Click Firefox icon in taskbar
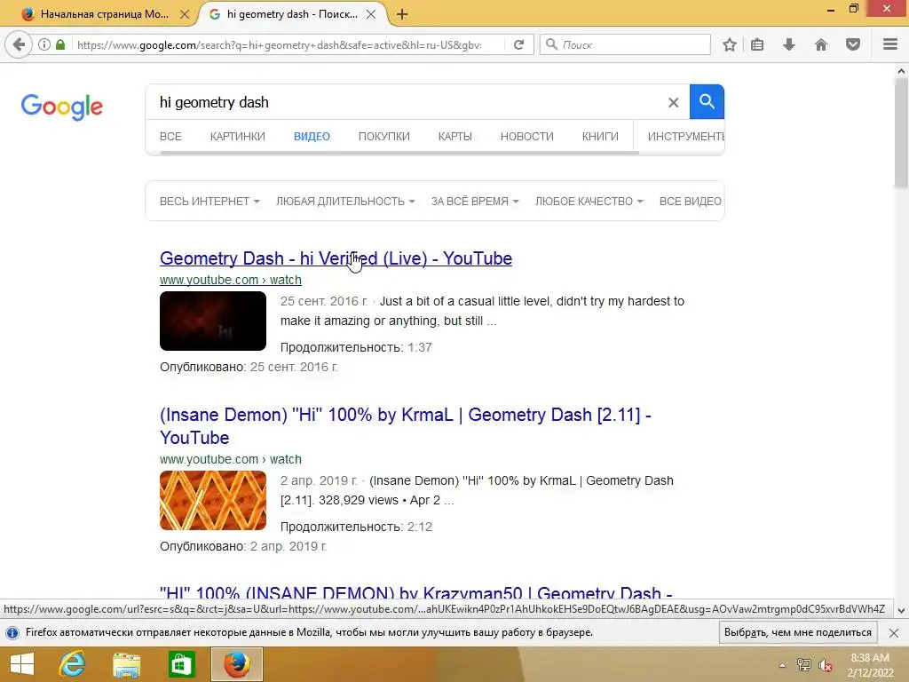 click(x=236, y=664)
